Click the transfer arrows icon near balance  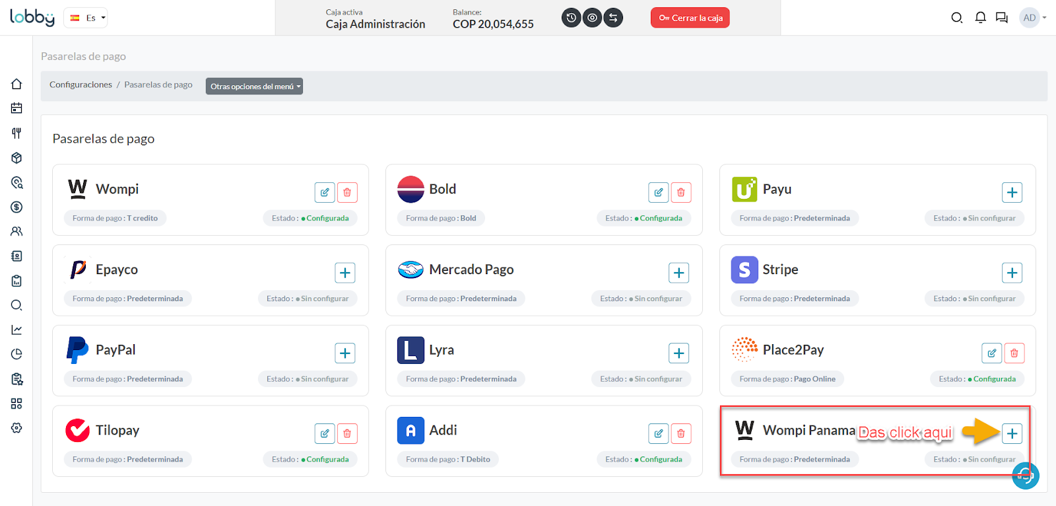point(613,18)
